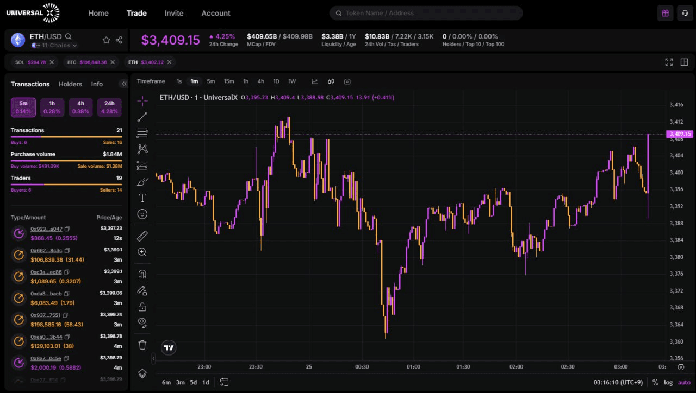This screenshot has height=393, width=696.
Task: Select the zoom in tool
Action: (142, 252)
